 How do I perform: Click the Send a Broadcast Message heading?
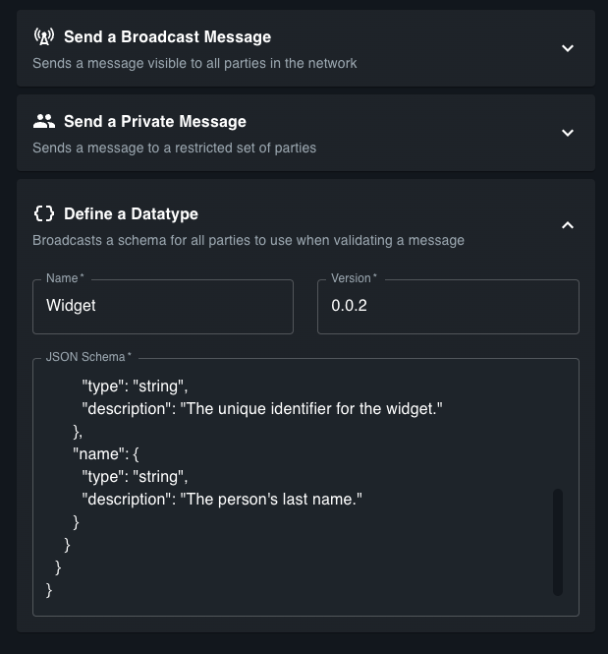[x=167, y=37]
